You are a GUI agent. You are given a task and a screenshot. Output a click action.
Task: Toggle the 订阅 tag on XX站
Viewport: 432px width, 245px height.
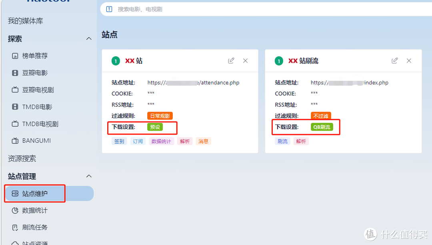[138, 141]
